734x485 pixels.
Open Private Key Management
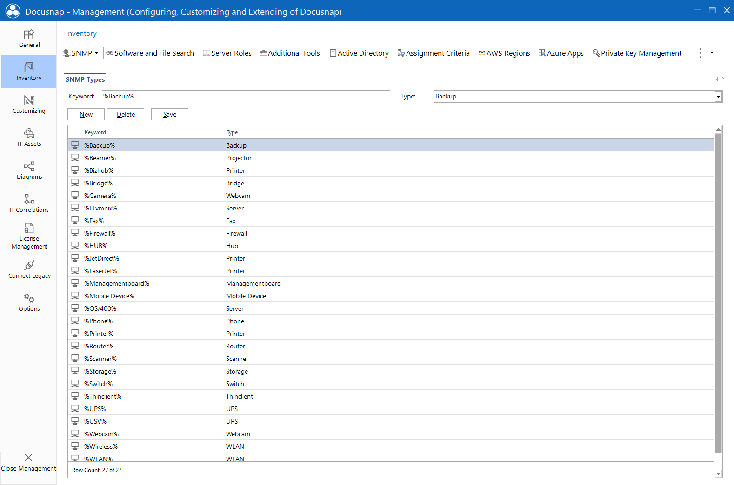click(637, 53)
